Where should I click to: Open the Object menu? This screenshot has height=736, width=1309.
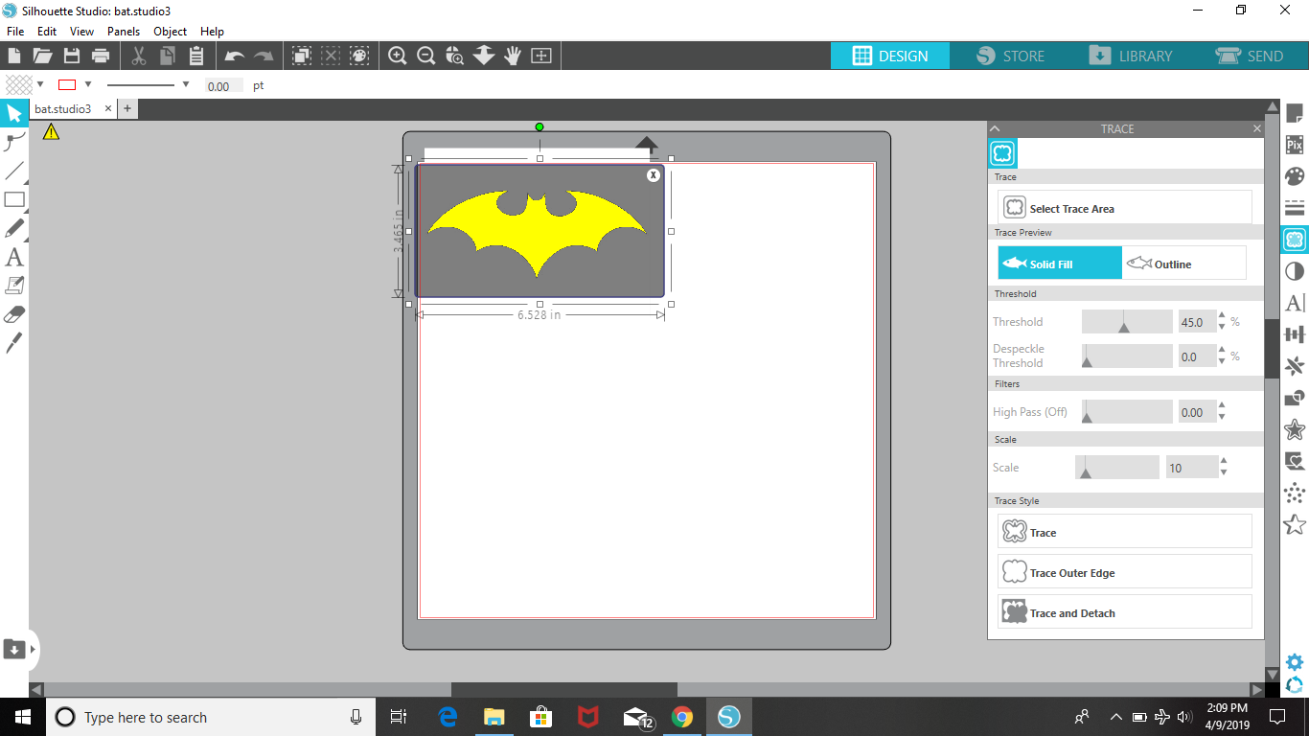[x=171, y=32]
